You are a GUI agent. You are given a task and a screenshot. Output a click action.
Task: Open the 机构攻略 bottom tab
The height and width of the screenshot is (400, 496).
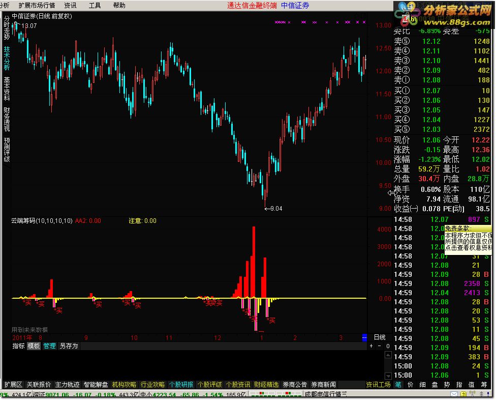coord(124,385)
